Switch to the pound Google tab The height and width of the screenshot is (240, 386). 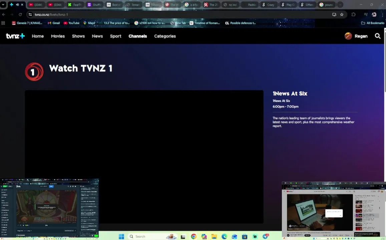pos(327,5)
